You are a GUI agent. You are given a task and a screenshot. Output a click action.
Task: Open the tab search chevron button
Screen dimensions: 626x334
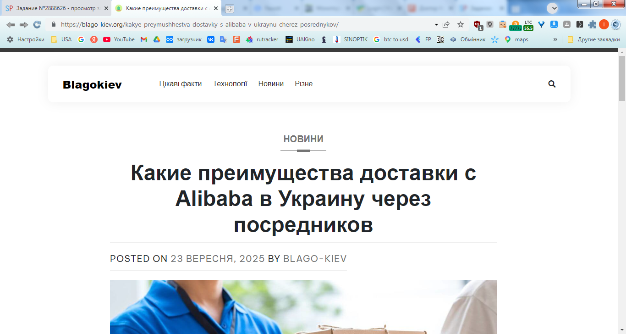click(x=552, y=8)
